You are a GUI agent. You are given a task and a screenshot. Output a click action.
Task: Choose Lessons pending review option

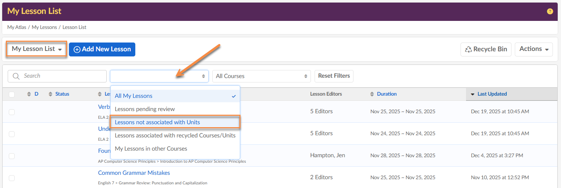(145, 109)
